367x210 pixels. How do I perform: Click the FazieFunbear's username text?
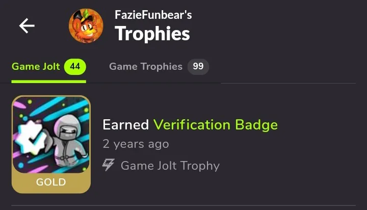pos(153,15)
